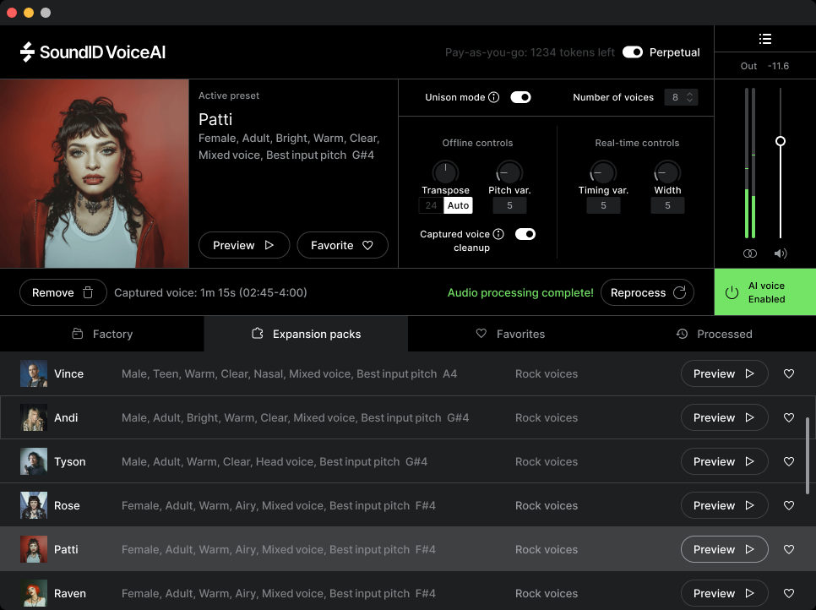The image size is (816, 610).
Task: Open the preset list icon above the meters
Action: coord(765,38)
